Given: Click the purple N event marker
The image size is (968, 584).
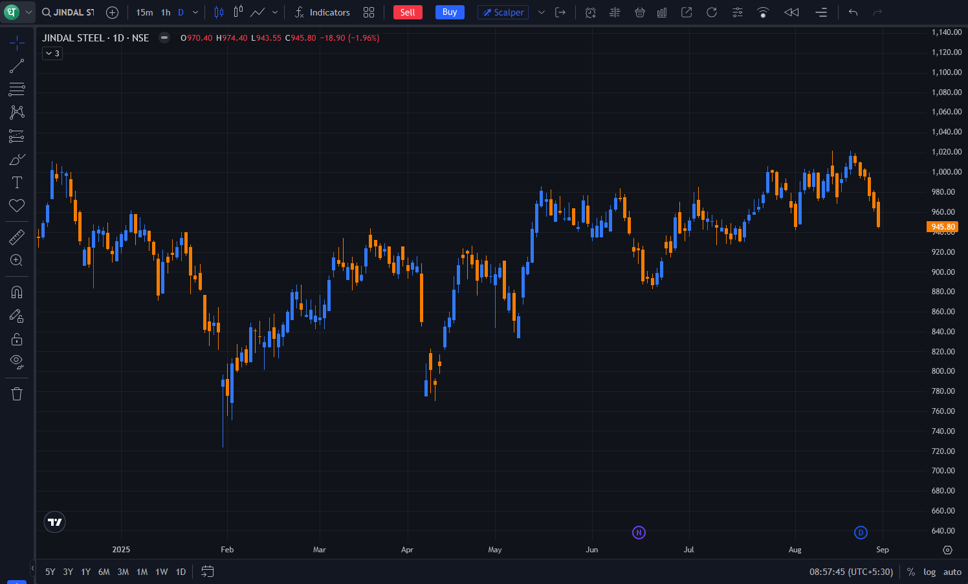Looking at the screenshot, I should [639, 532].
